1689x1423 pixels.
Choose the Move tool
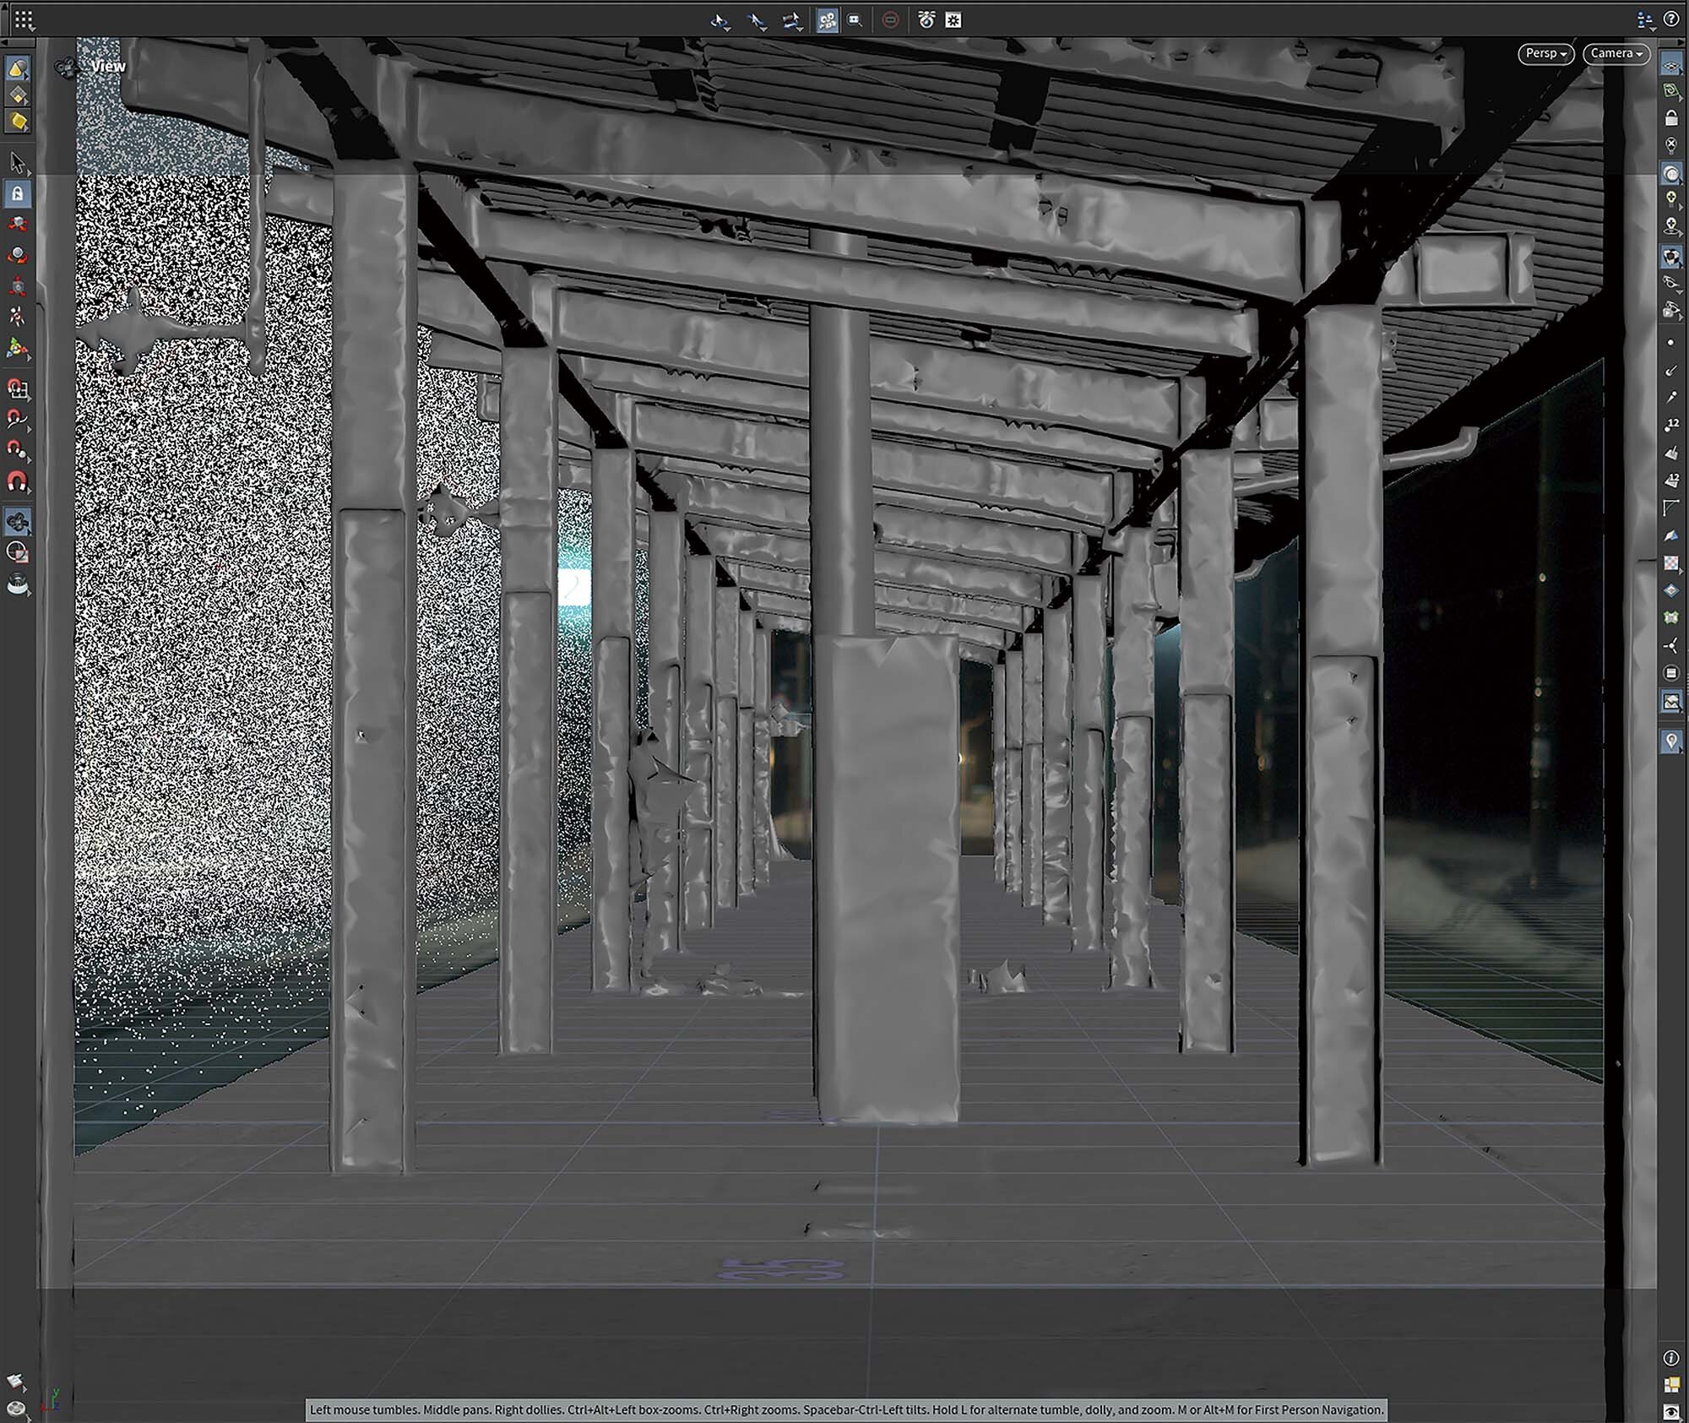coord(17,225)
